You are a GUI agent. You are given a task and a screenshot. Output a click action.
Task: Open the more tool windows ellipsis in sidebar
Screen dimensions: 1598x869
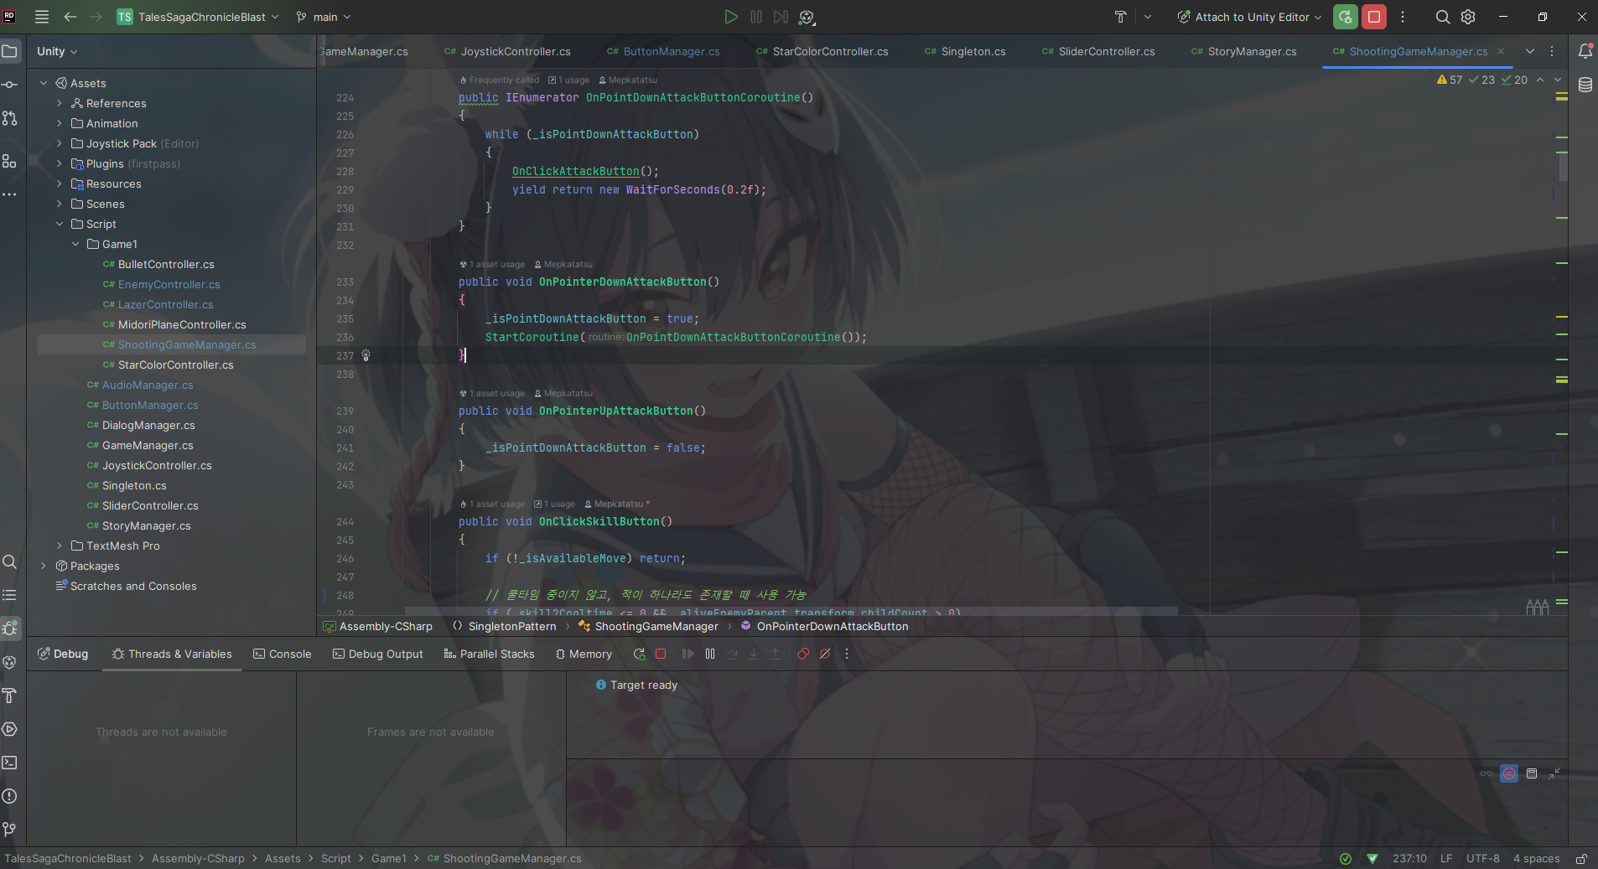coord(10,194)
